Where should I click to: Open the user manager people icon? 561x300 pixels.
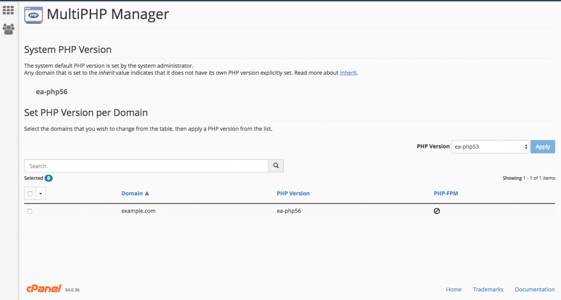tap(9, 29)
